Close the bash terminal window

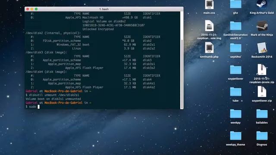(28, 9)
